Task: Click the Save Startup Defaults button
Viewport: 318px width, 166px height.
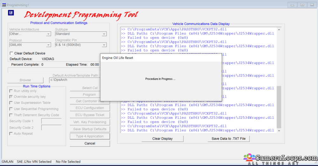Action: pyautogui.click(x=90, y=129)
